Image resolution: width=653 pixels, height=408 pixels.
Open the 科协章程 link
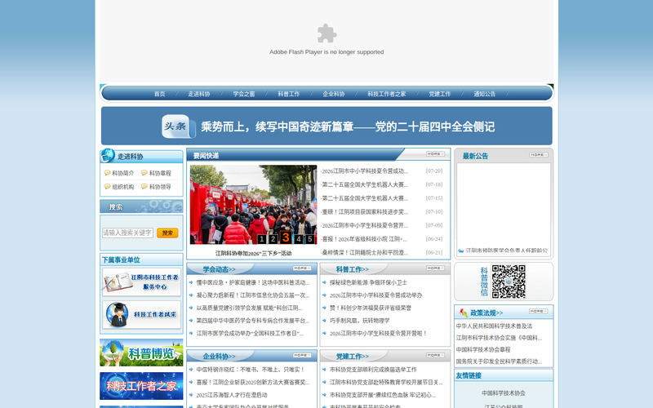click(160, 173)
